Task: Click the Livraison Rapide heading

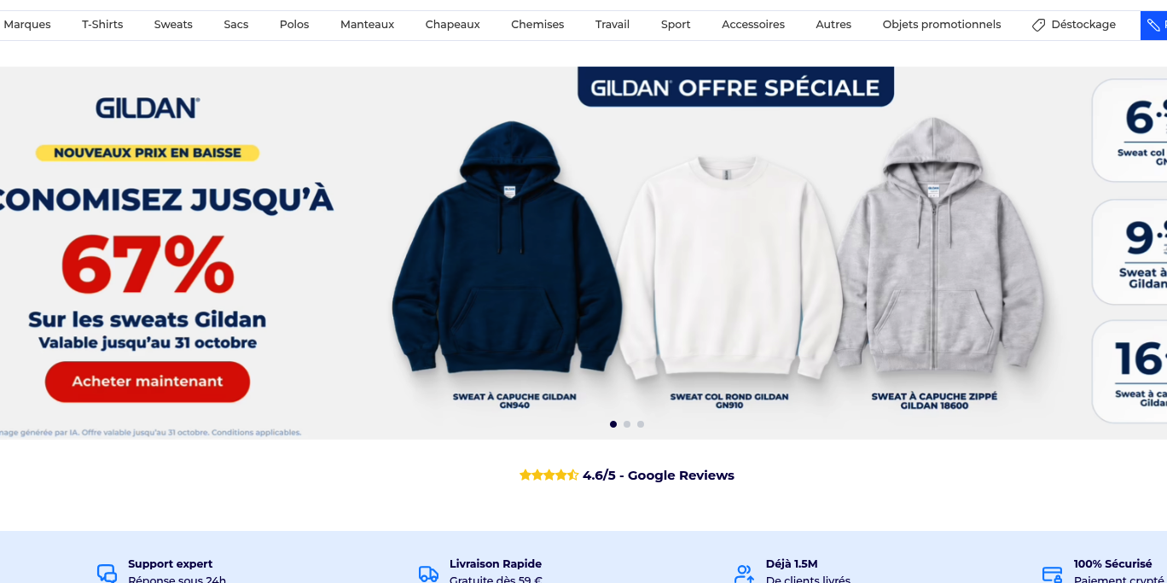Action: pos(496,564)
